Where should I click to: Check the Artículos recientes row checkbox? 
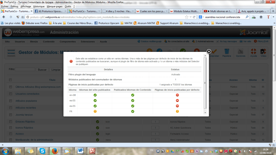[x=11, y=108]
